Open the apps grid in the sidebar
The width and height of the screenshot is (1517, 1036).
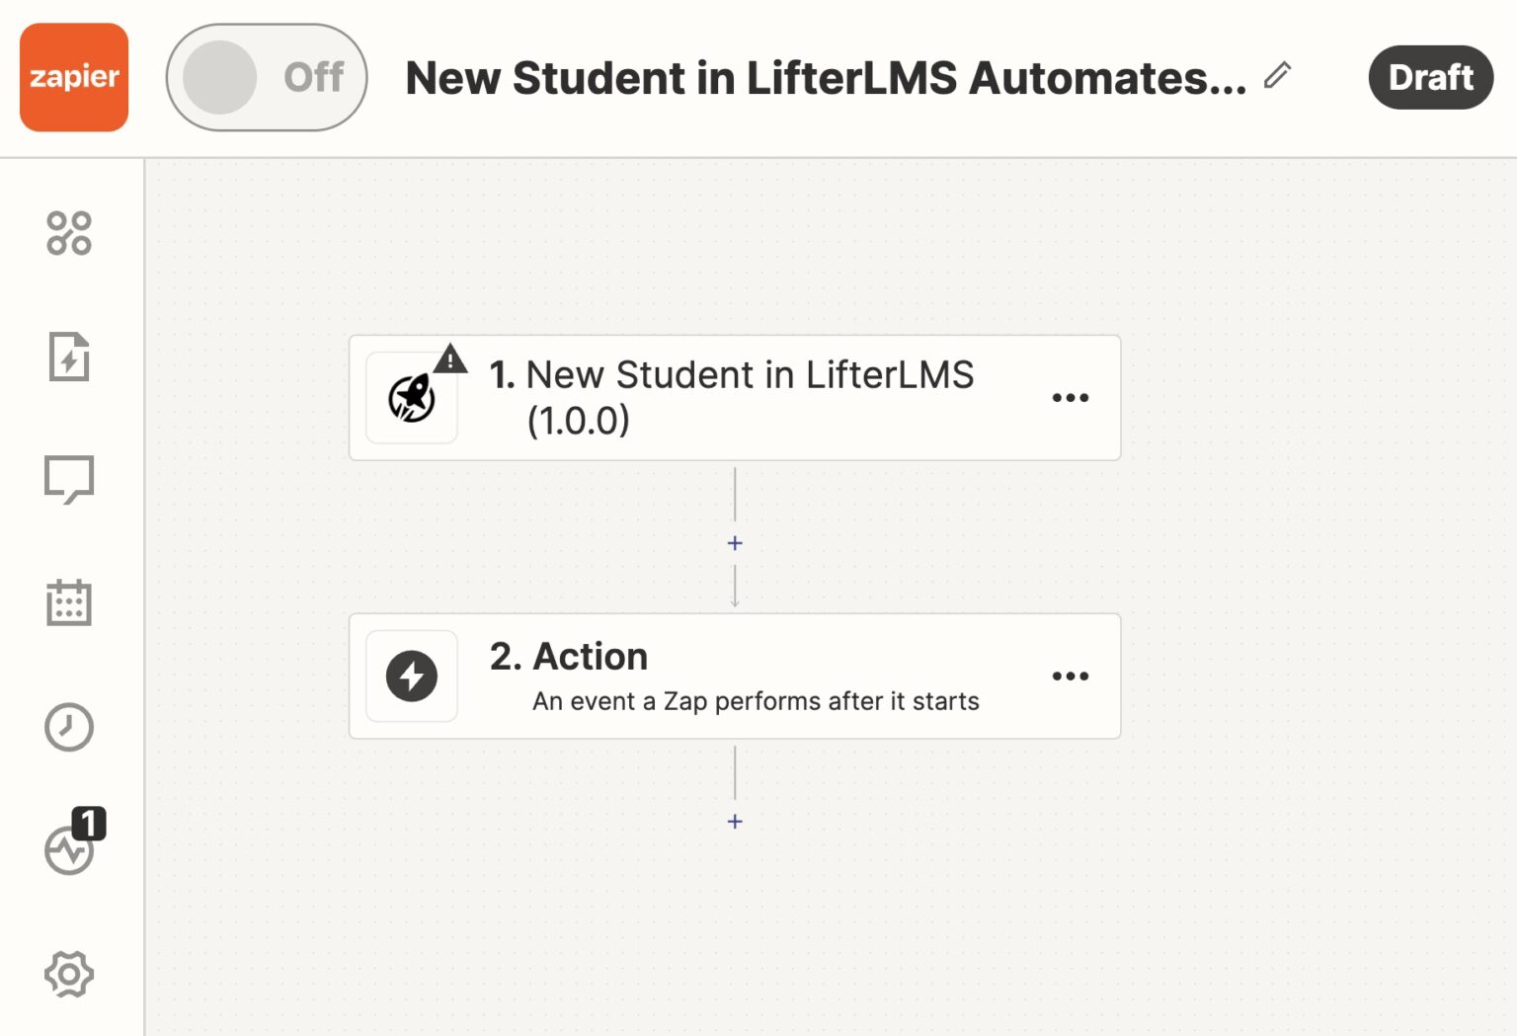point(68,234)
